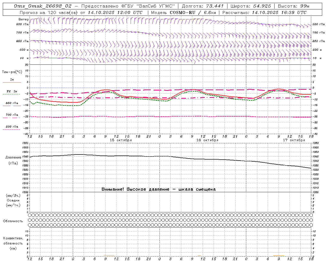
Task: Click the forecast start time 14.10.2025 12:00 UTC
Action: click(x=115, y=12)
